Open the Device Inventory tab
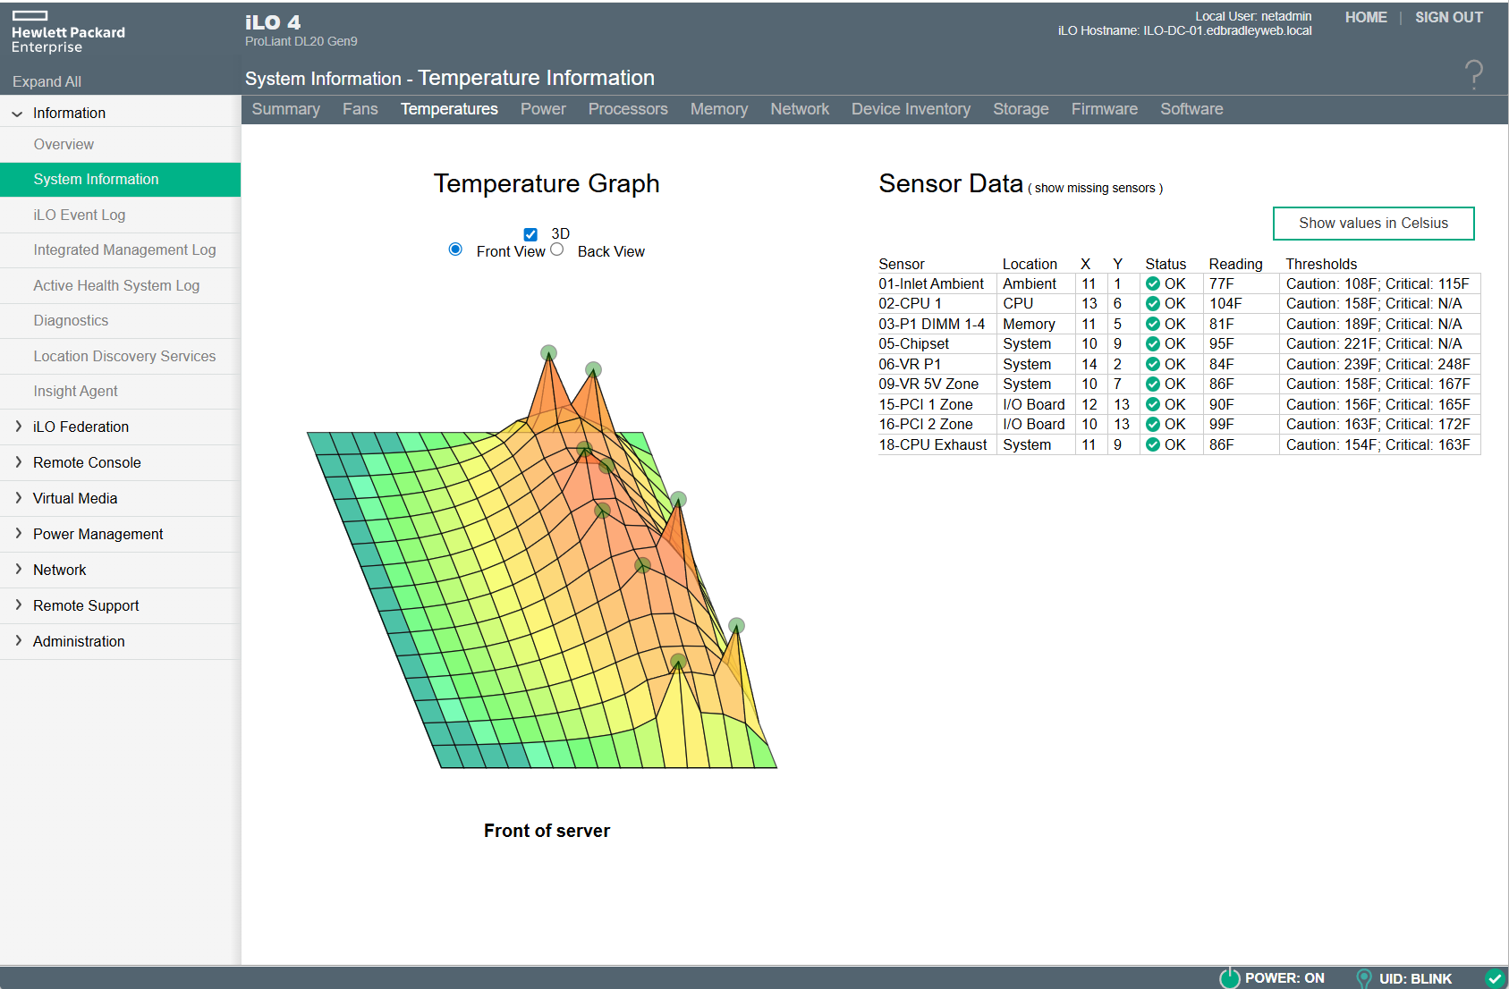 pos(910,109)
